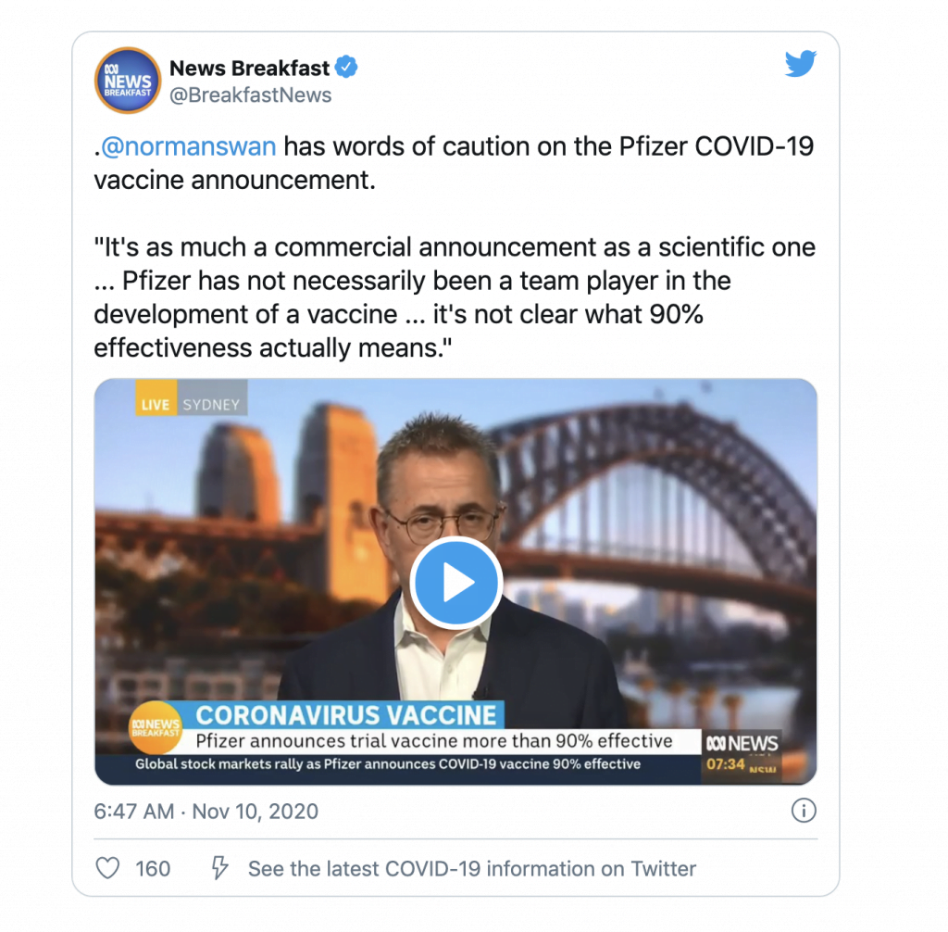
Task: Click the blue verified badge checkmark
Action: (x=346, y=67)
